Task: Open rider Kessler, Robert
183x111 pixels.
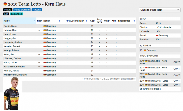Action: [12, 46]
